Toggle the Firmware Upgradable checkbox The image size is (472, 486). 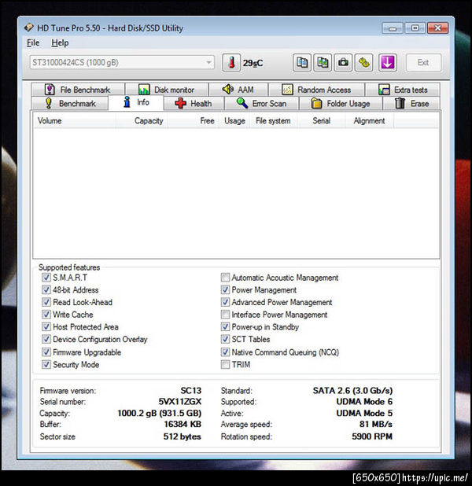tap(46, 352)
